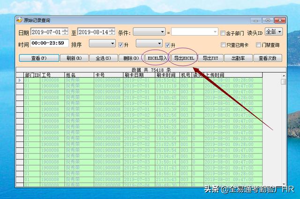Click the 姓名 column header
This screenshot has height=199, width=300.
click(x=79, y=75)
